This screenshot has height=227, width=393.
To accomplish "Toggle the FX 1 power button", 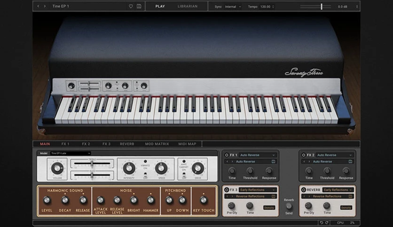I will [x=227, y=155].
